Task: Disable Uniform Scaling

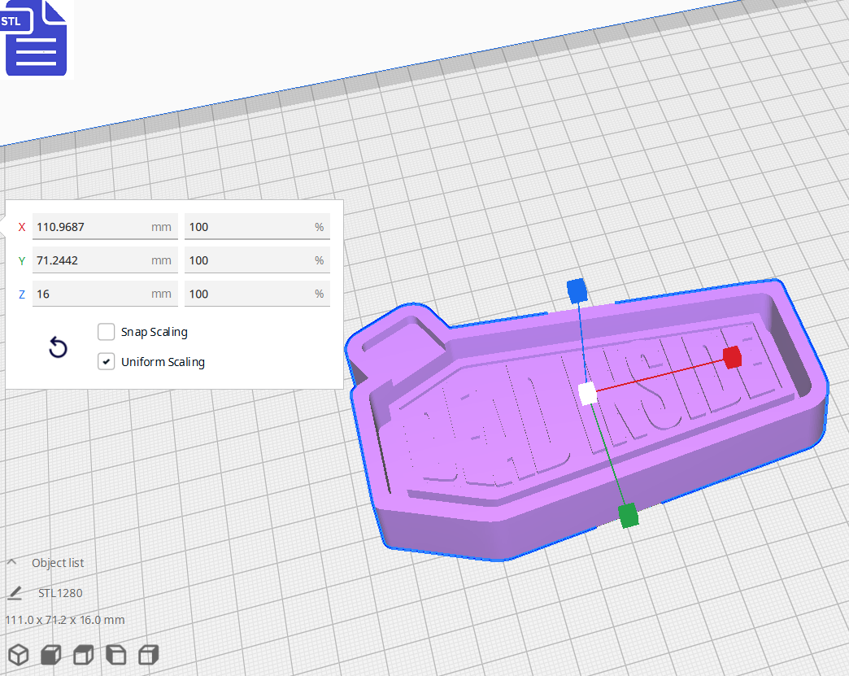Action: 106,361
